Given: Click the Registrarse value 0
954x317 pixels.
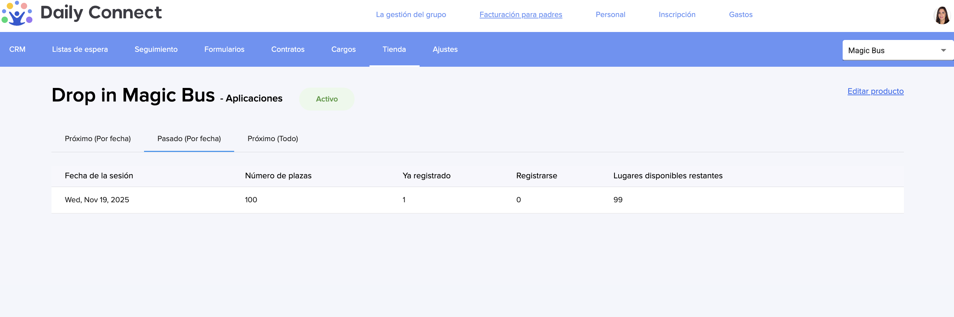Looking at the screenshot, I should (x=518, y=200).
